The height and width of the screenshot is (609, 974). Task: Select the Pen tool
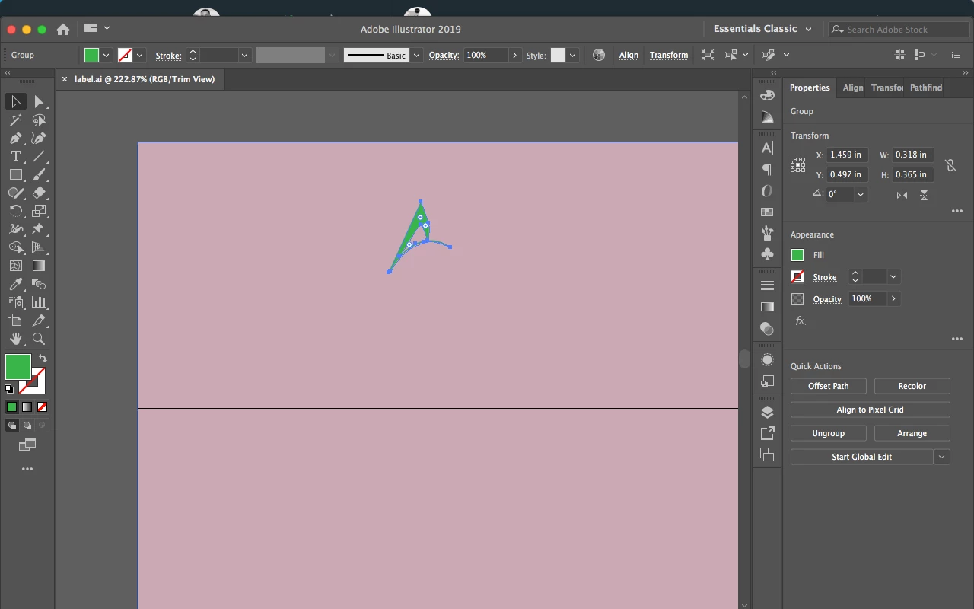[x=15, y=138]
